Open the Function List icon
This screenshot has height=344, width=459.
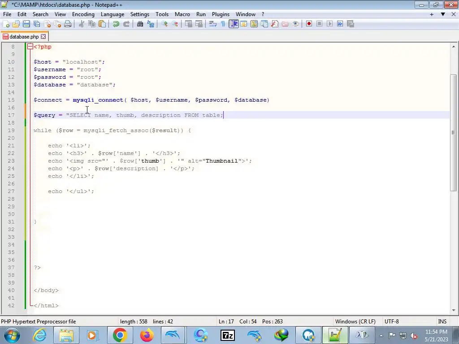275,24
